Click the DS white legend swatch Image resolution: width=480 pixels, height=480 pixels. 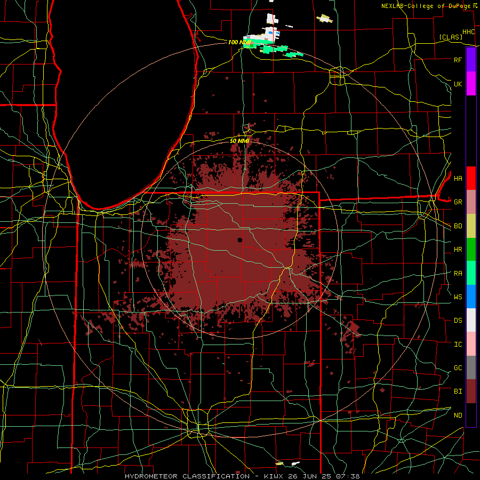471,320
